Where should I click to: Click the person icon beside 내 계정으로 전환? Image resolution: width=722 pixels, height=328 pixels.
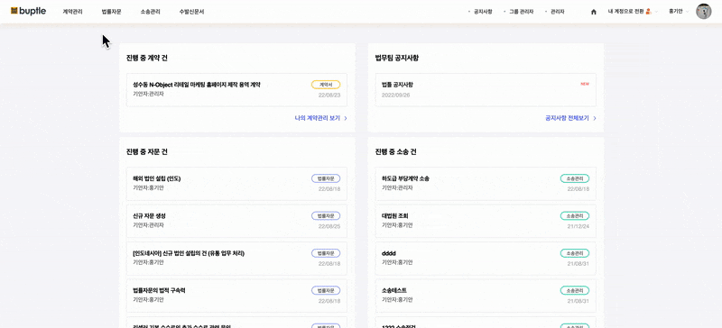[x=648, y=12]
